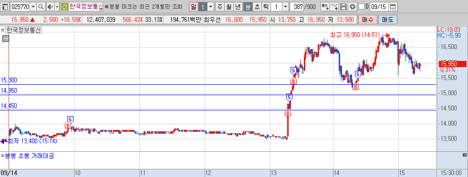Image resolution: width=468 pixels, height=177 pixels.
Task: Click the volume value 12,407,039
Action: point(101,20)
